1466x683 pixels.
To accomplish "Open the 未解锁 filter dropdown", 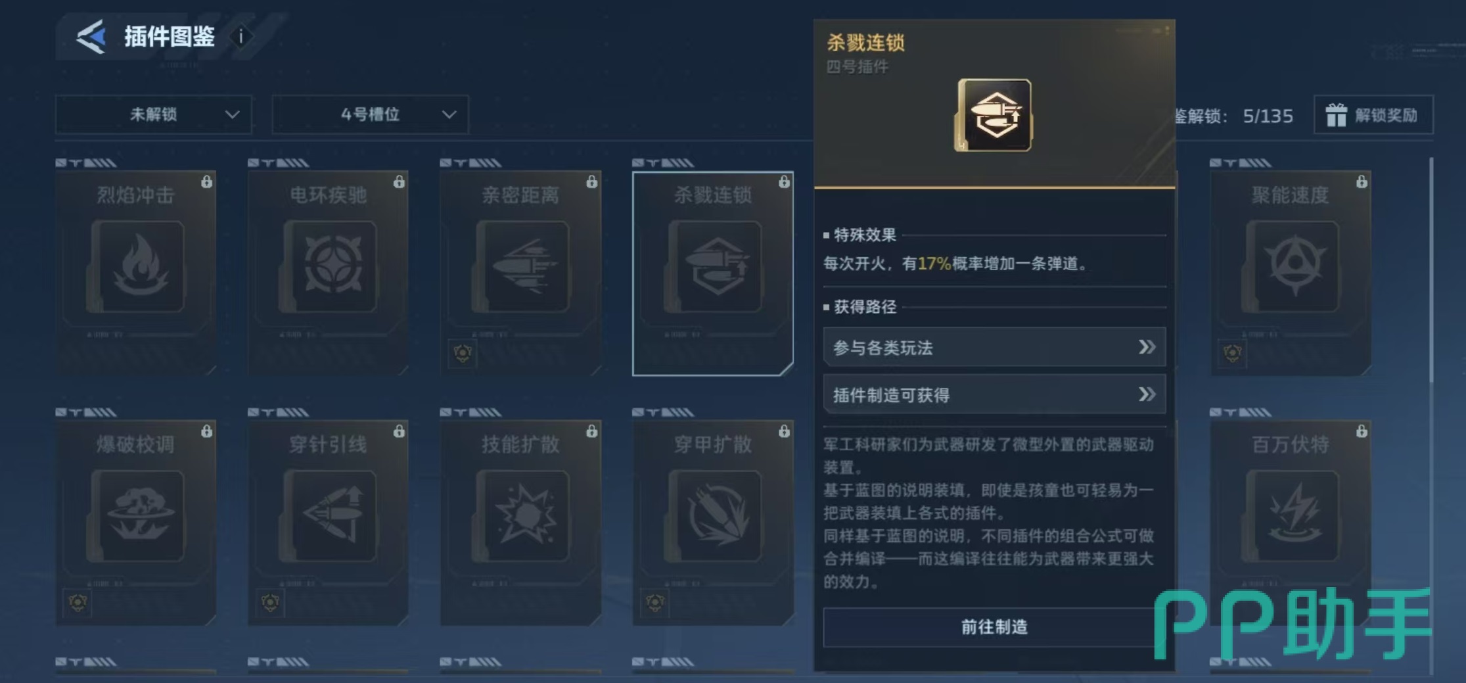I will [x=154, y=114].
